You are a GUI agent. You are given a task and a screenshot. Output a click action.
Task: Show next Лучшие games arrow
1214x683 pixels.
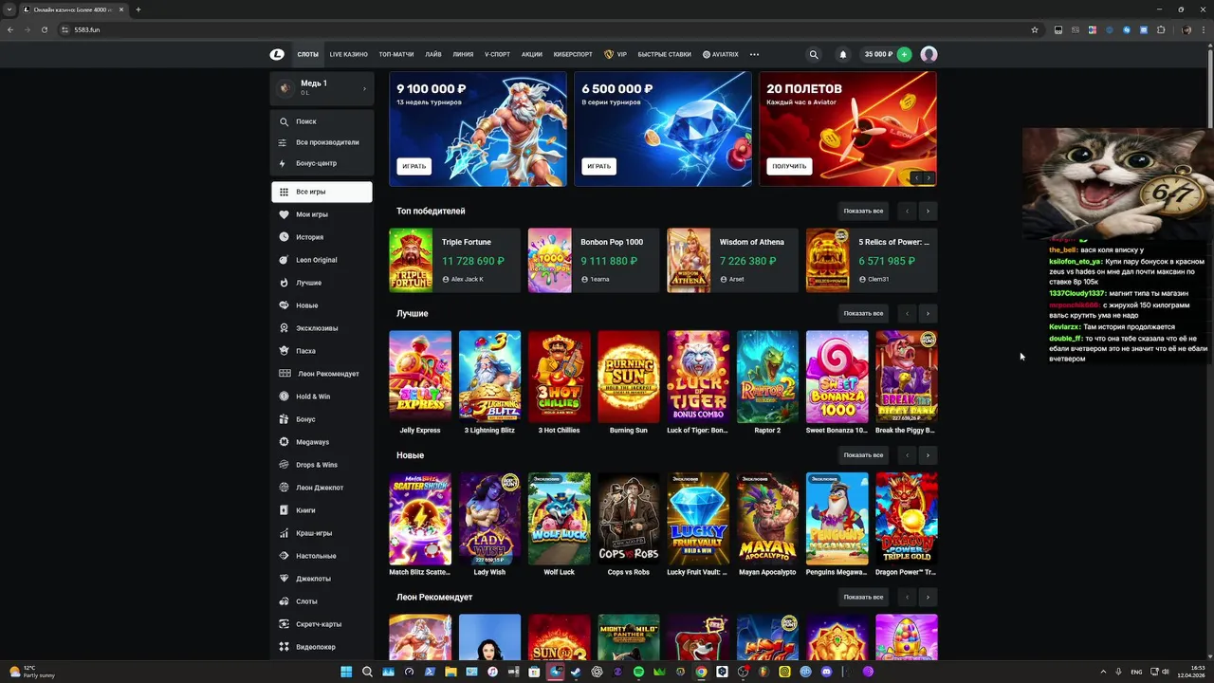928,313
